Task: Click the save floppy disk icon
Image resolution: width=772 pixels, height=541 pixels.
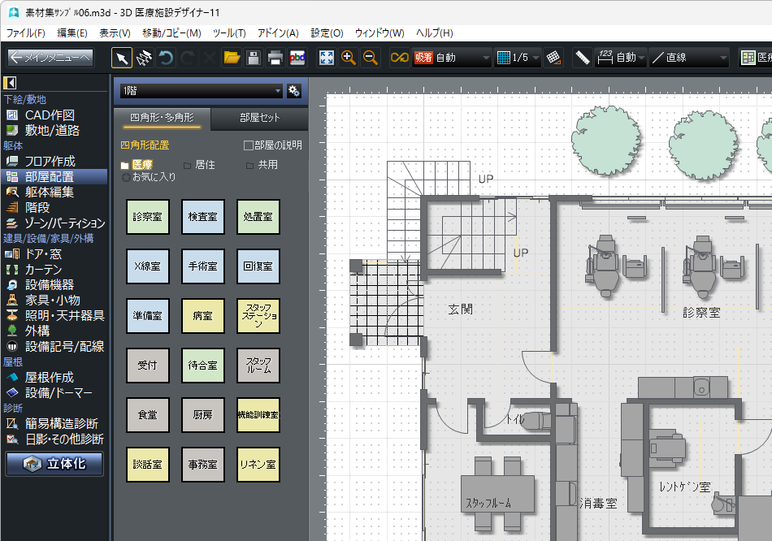Action: click(254, 58)
